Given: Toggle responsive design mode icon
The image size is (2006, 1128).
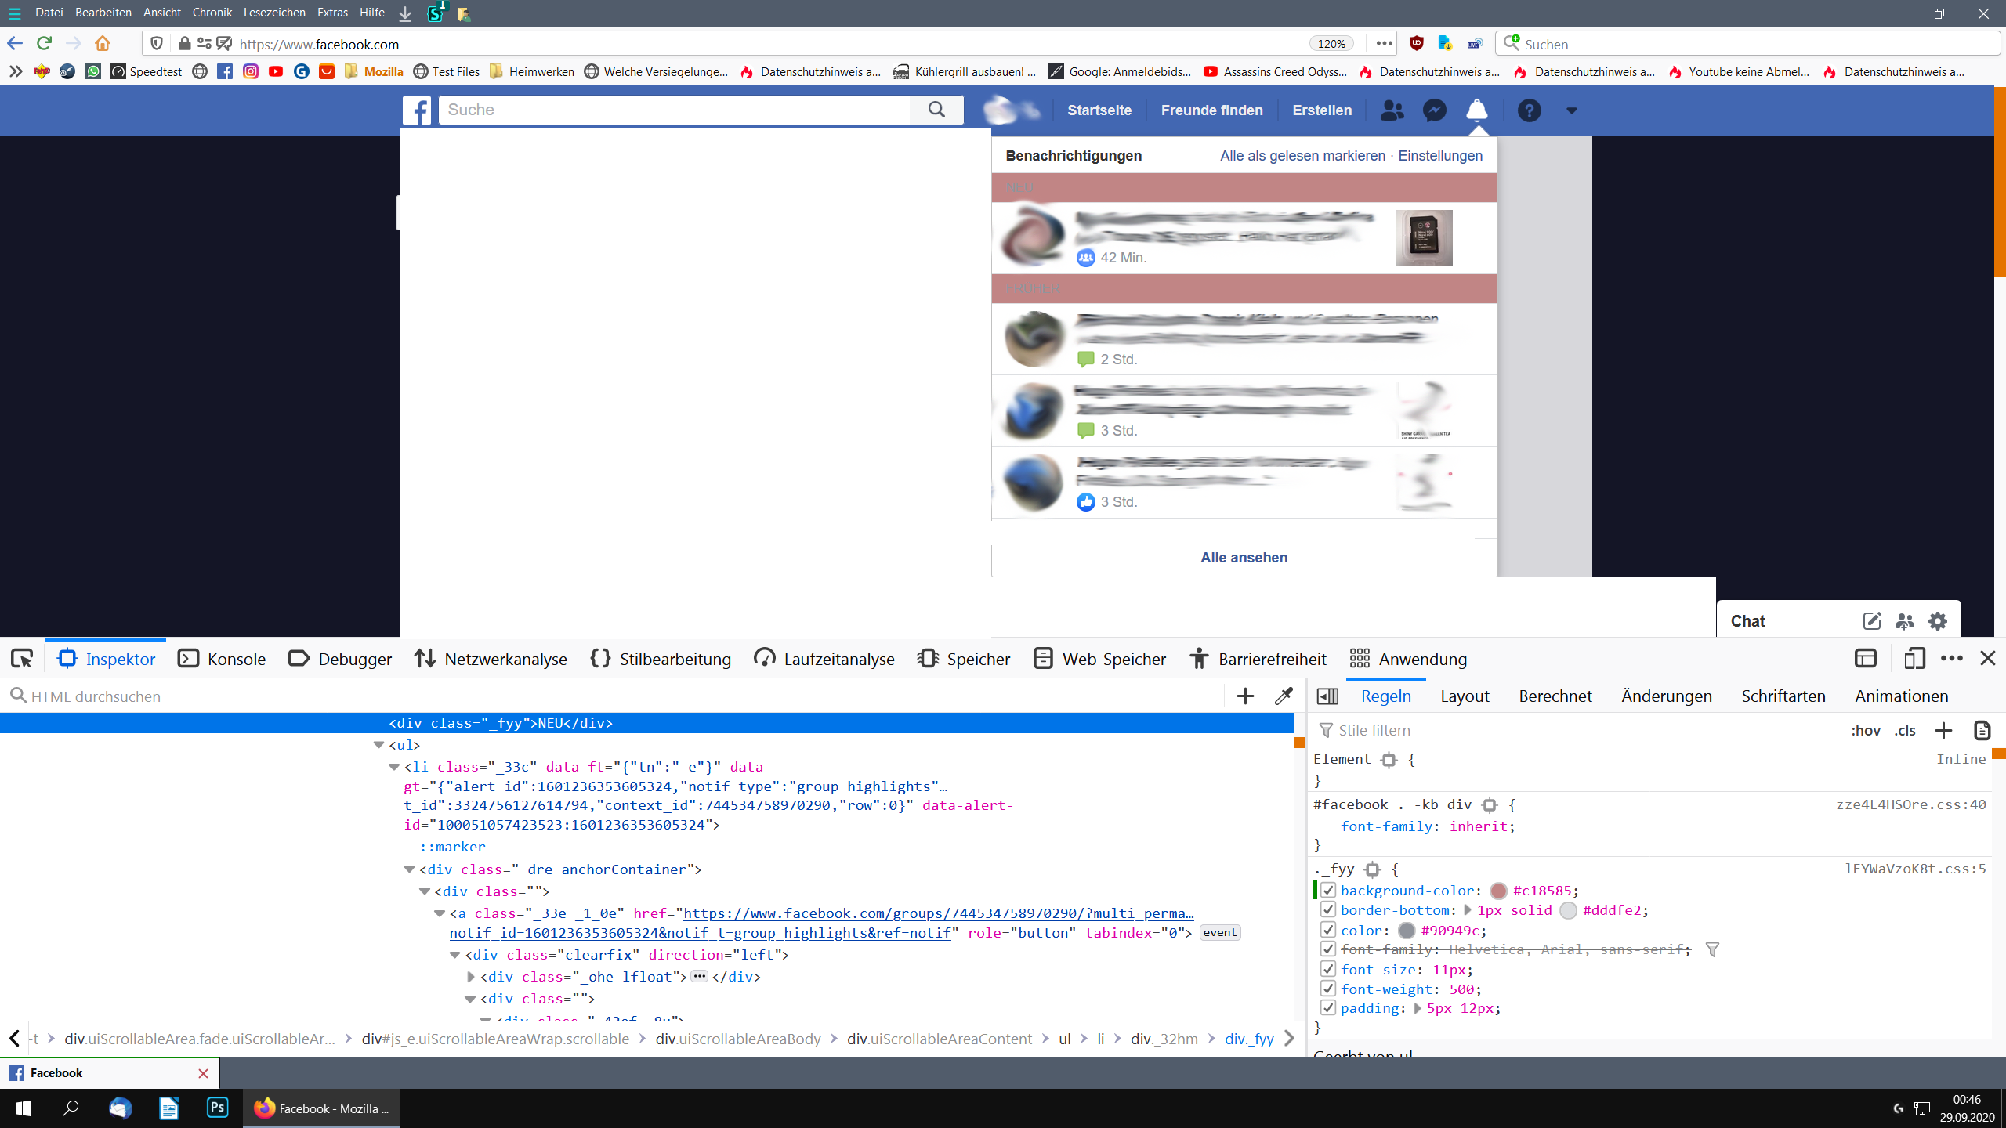Looking at the screenshot, I should (x=1914, y=659).
